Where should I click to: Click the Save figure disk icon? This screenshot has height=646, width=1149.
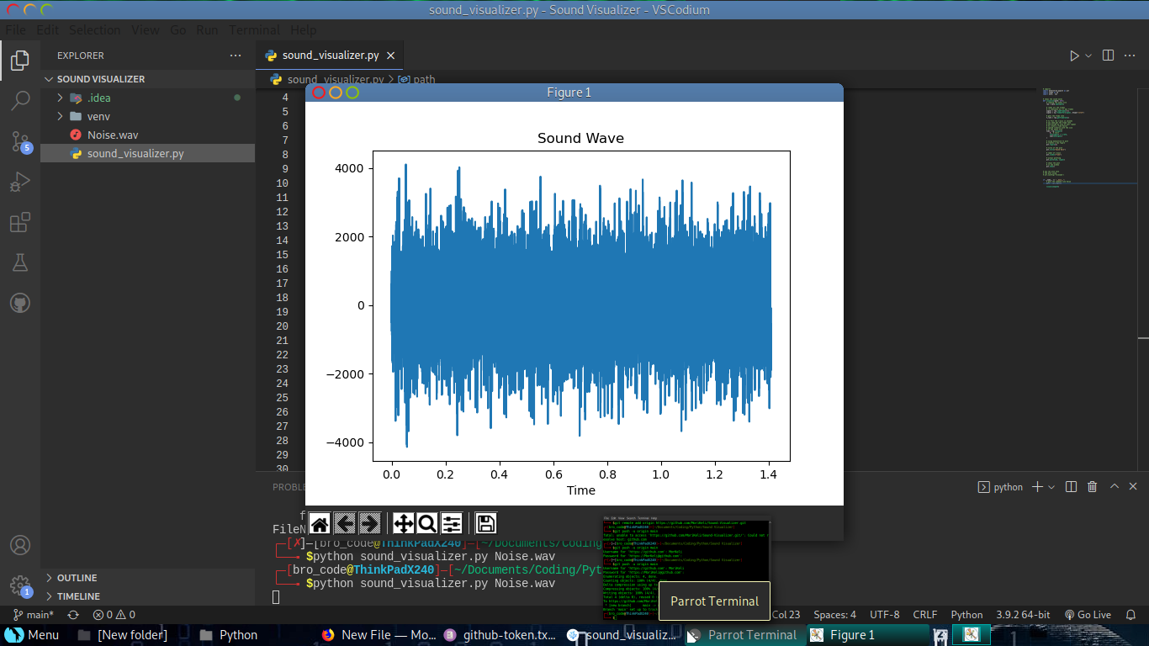coord(485,524)
